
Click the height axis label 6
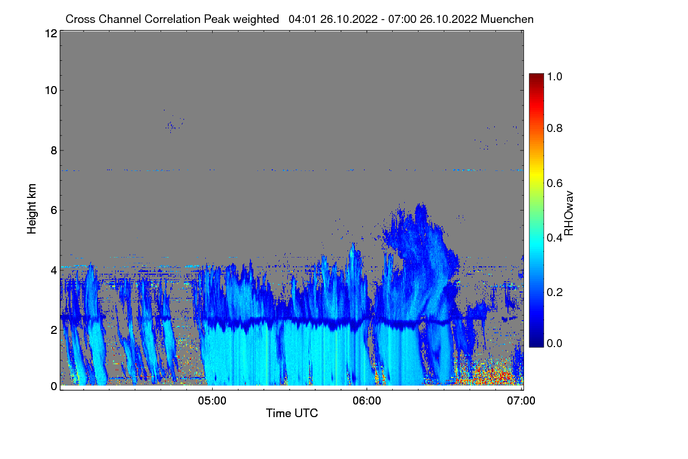coord(53,210)
